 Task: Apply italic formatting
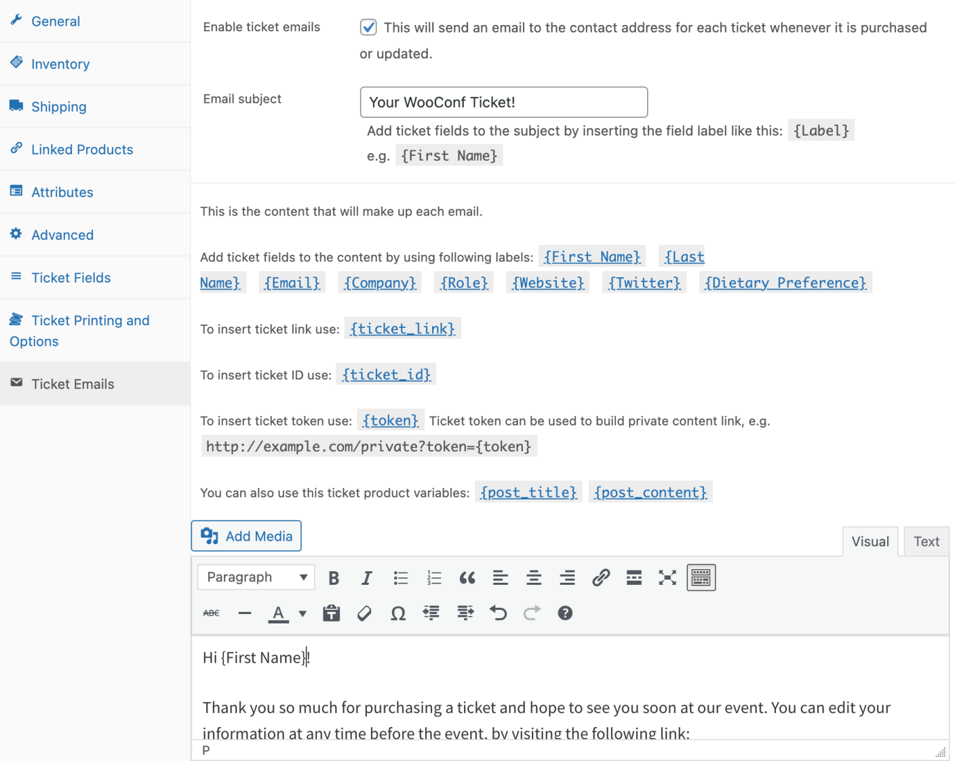coord(366,577)
